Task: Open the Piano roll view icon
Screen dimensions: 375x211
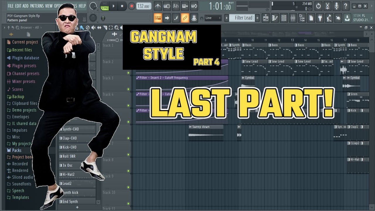Action: (275, 18)
